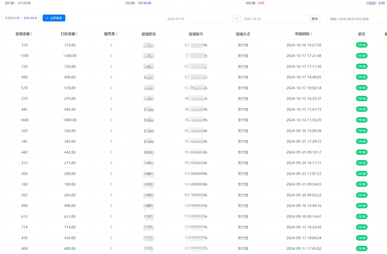Screen dimensions: 387x254
Task: Click the sort icon on 提现金额 column header
Action: [31, 34]
